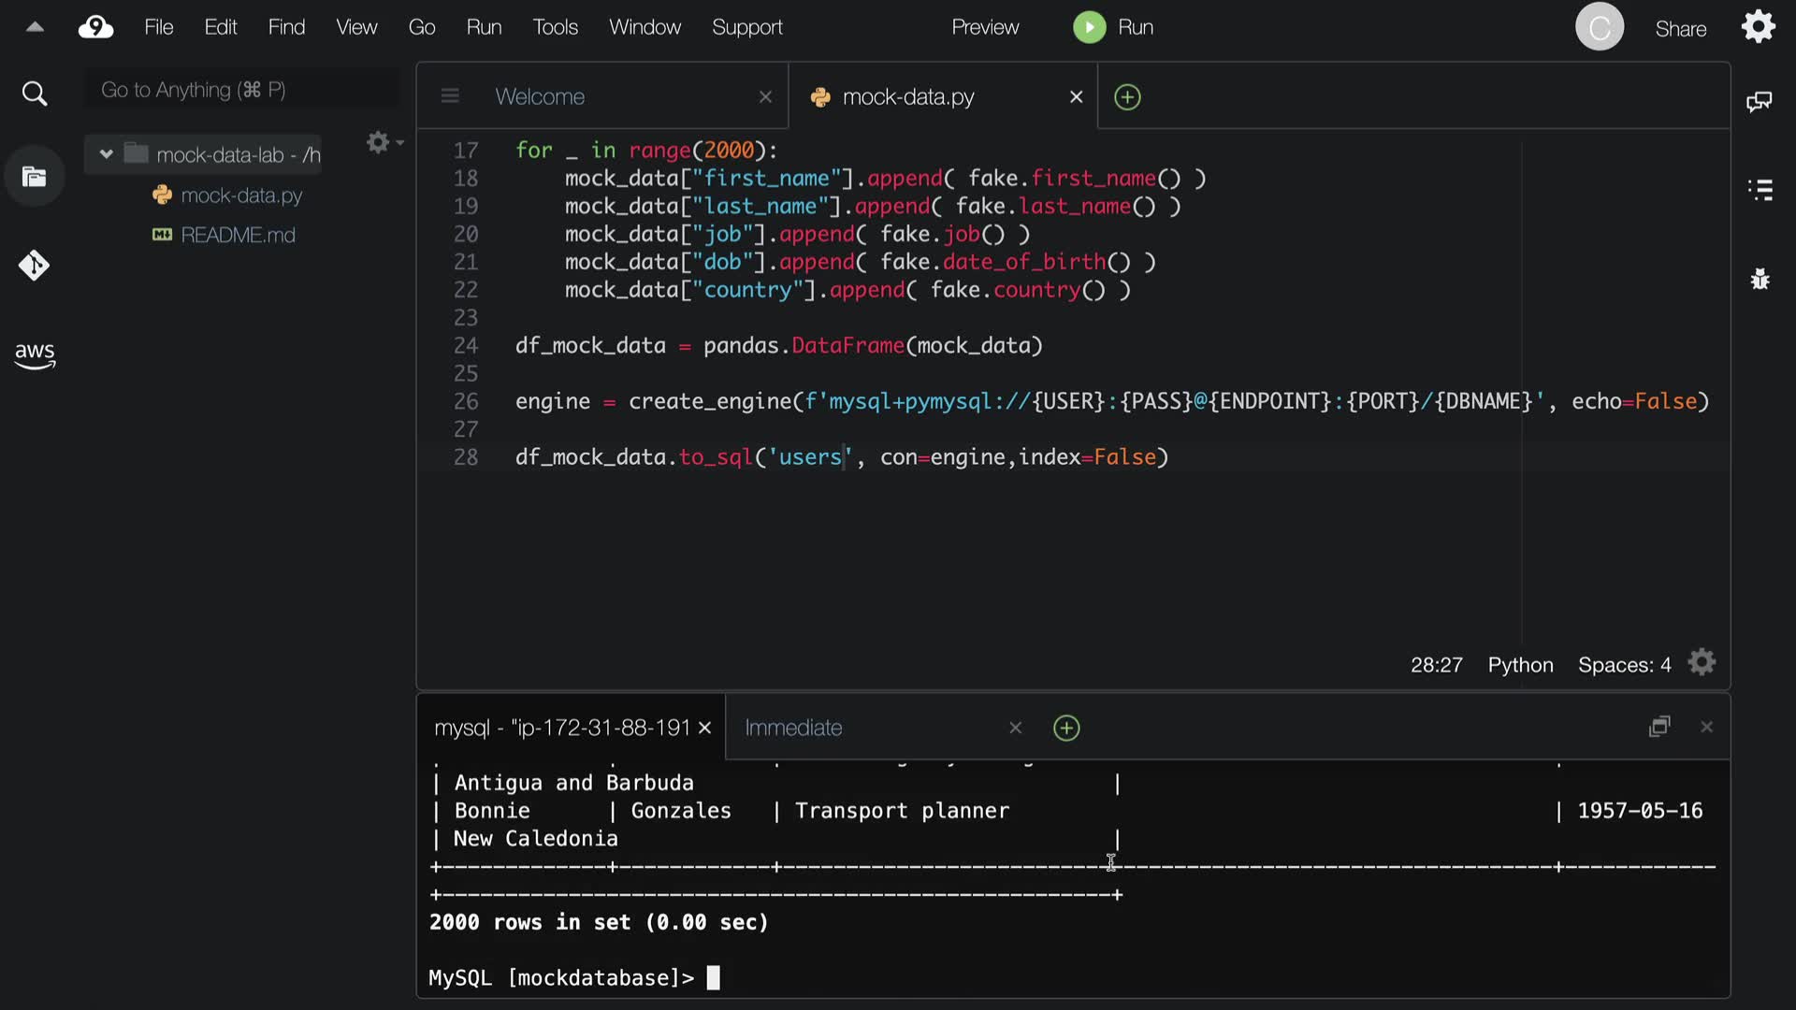The width and height of the screenshot is (1796, 1010).
Task: Open the Debugger bug icon on right sidebar
Action: pyautogui.click(x=1760, y=279)
